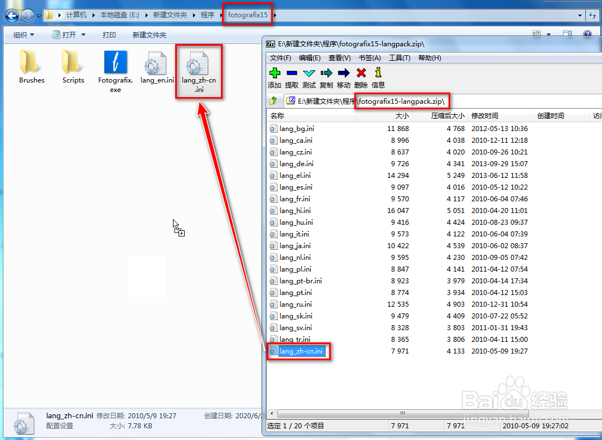The height and width of the screenshot is (440, 602).
Task: Click the 7-Zip Delete (删除) red X icon
Action: [x=361, y=73]
